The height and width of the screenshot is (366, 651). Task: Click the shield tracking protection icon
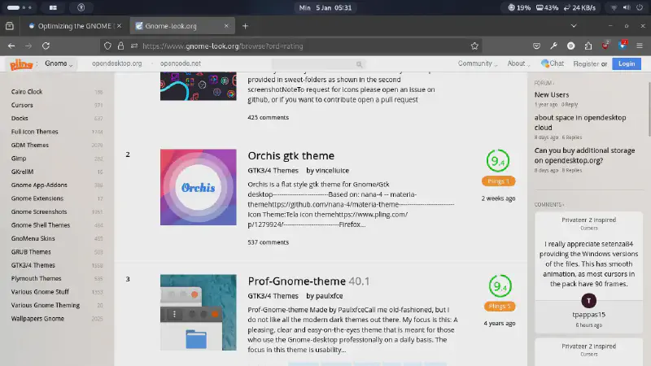click(107, 46)
